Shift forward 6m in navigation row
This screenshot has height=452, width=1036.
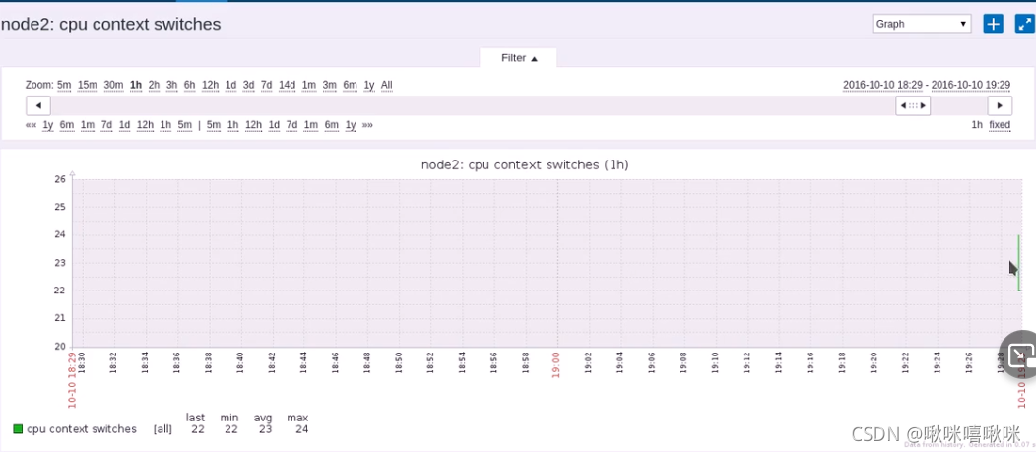click(x=332, y=125)
